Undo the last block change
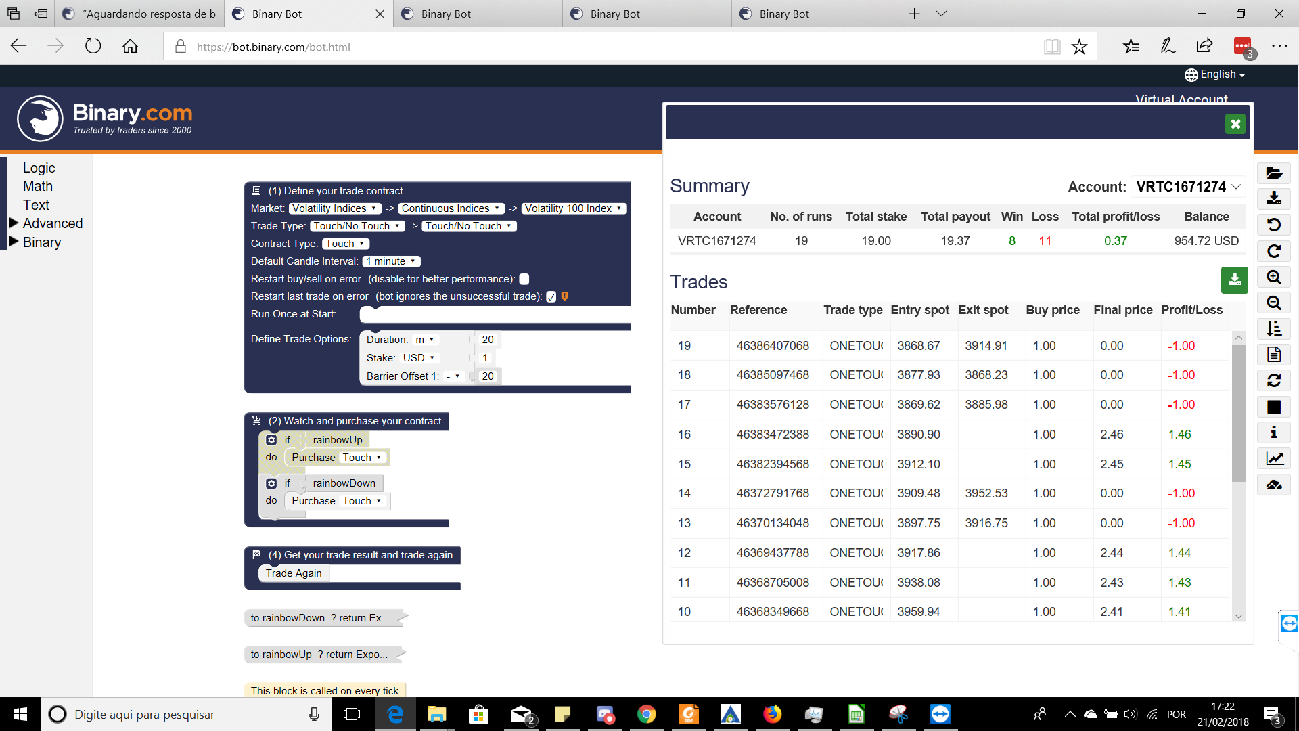Screen dimensions: 1299x731 click(1275, 225)
